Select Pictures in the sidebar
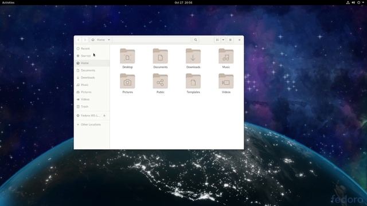This screenshot has height=206, width=367. pyautogui.click(x=92, y=92)
